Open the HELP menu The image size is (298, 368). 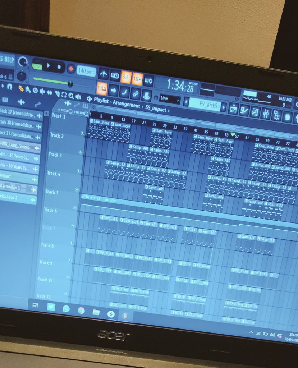click(x=9, y=59)
